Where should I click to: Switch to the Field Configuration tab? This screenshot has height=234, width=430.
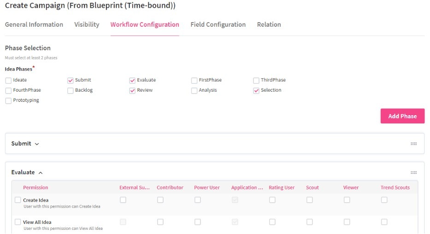coord(218,25)
